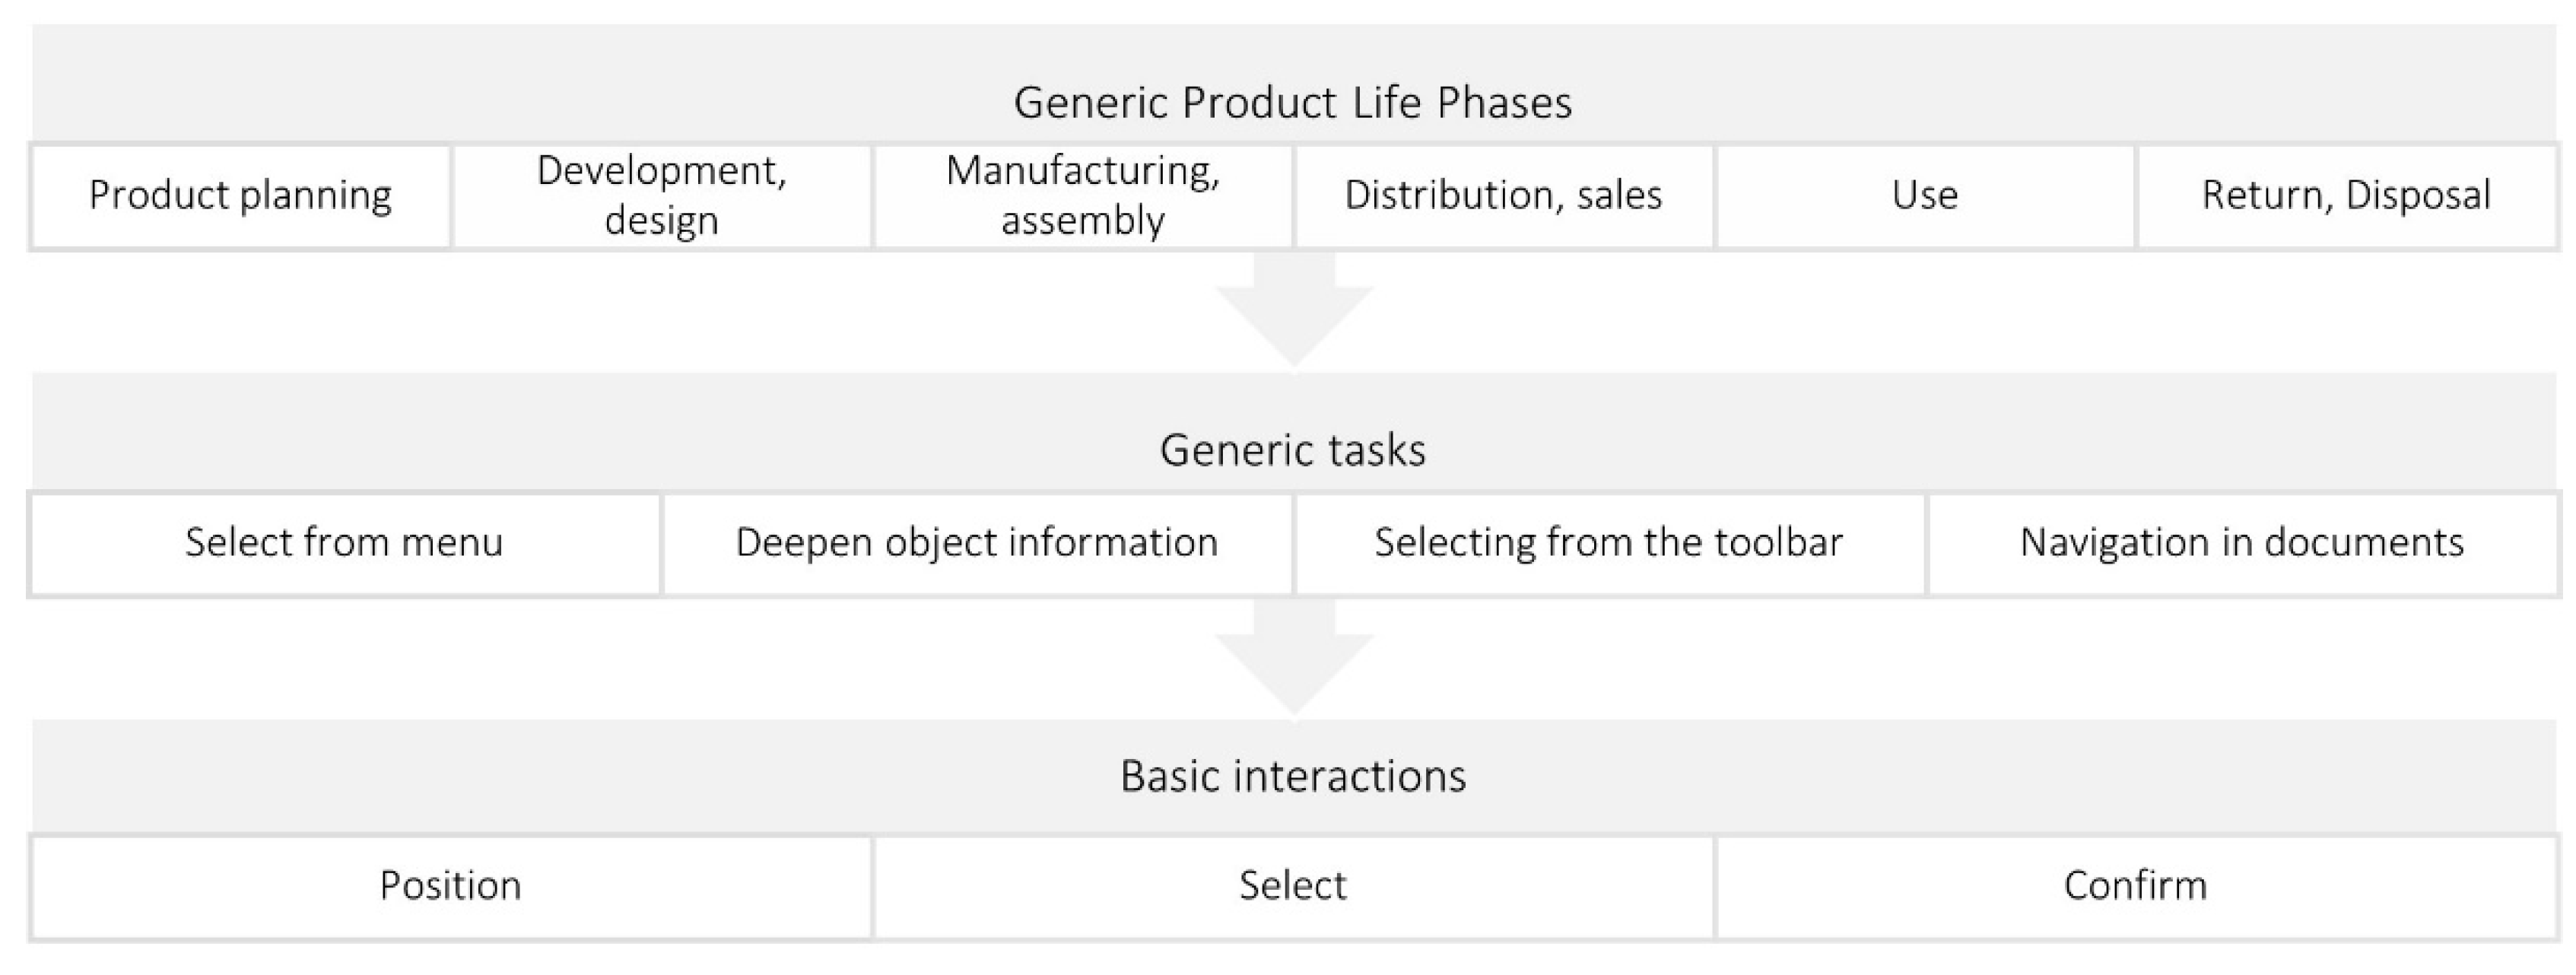Select the Distribution, sales phase
2576x975 pixels.
click(1503, 196)
